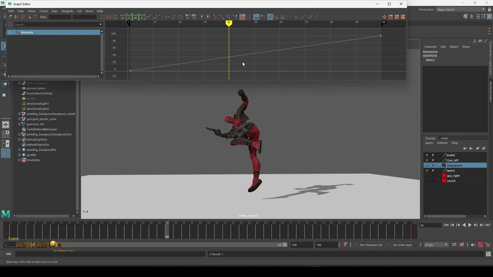The image size is (493, 277).
Task: Open the Channels menu in Channel Box
Action: tap(430, 47)
